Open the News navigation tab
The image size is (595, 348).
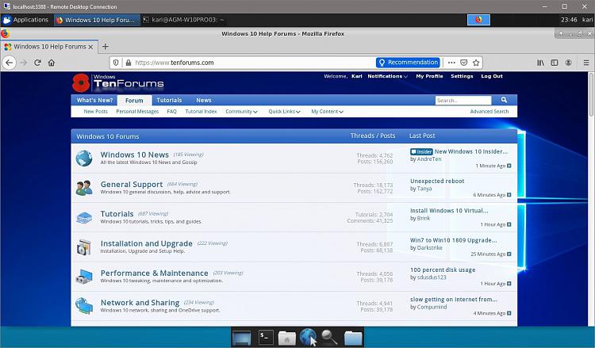coord(204,100)
